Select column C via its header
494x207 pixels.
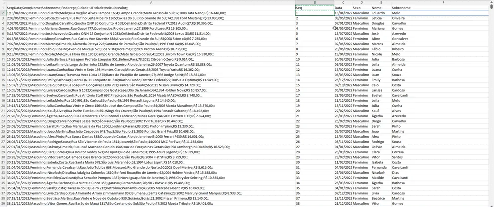[x=343, y=3]
